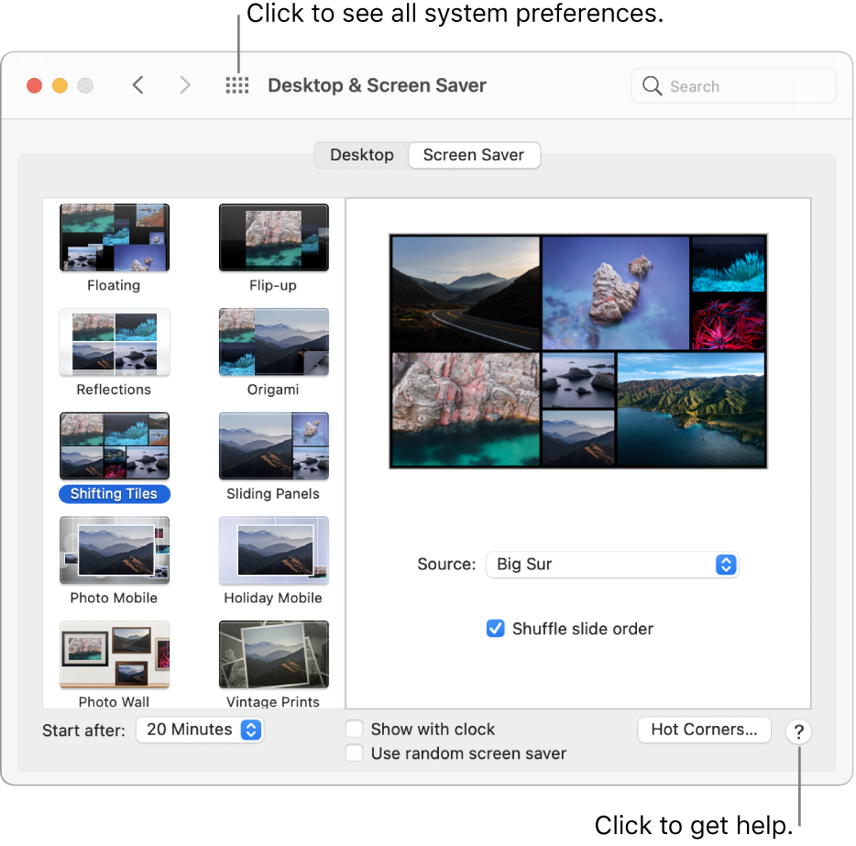Select the Shifting Tiles thumbnail
Image resolution: width=856 pixels, height=846 pixels.
[x=115, y=446]
